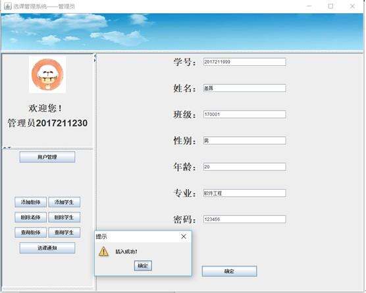This screenshot has height=293, width=366.
Task: Click the warning icon in 提示 dialog
Action: point(103,252)
